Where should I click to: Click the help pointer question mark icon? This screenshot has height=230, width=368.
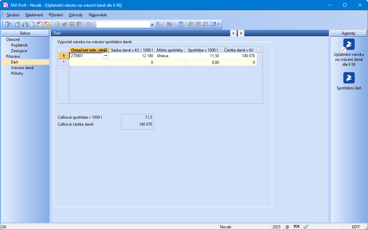pos(213,24)
